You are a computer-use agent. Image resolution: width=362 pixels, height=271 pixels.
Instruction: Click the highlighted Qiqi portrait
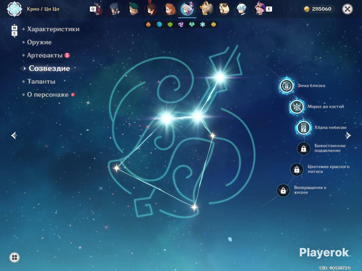(187, 9)
